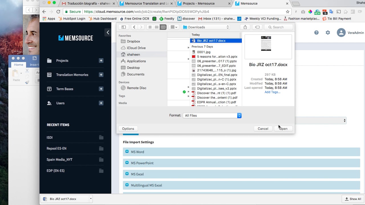This screenshot has width=365, height=205.
Task: Reload the page in Chrome
Action: click(58, 12)
